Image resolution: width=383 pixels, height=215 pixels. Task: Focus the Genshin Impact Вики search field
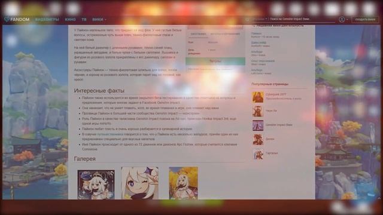pyautogui.click(x=302, y=19)
